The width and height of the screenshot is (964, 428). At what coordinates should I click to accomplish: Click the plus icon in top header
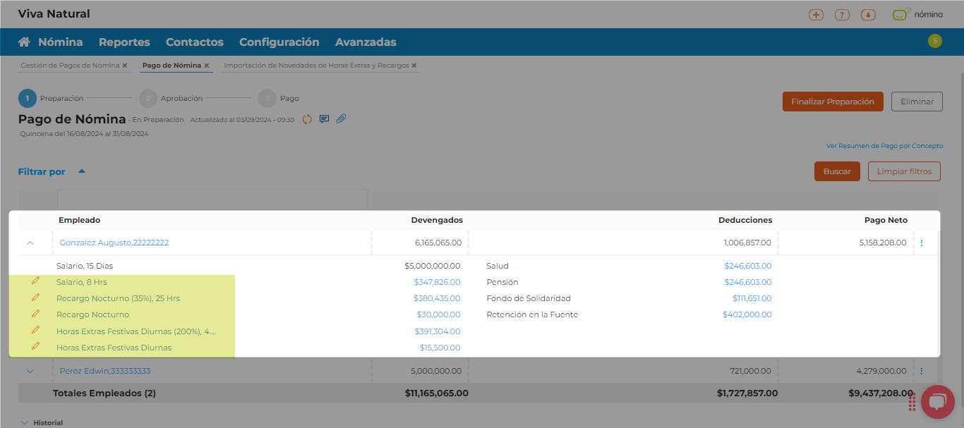click(x=816, y=15)
